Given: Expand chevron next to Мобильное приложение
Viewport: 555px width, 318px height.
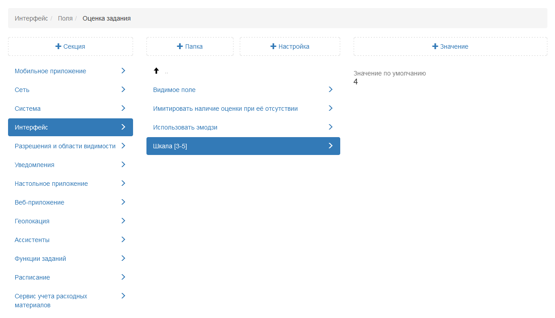Looking at the screenshot, I should point(123,71).
